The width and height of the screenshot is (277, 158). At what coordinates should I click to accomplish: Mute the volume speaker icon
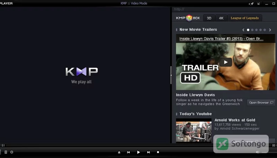coord(258,152)
